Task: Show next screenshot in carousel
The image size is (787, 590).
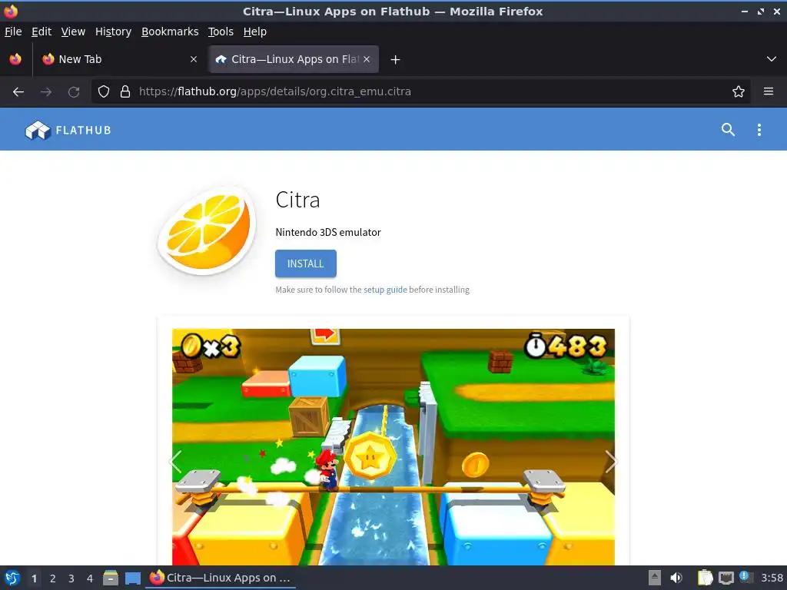Action: [609, 462]
